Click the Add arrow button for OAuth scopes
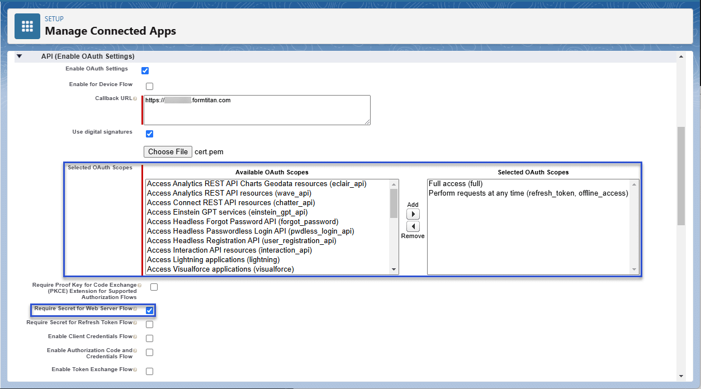701x389 pixels. 413,214
